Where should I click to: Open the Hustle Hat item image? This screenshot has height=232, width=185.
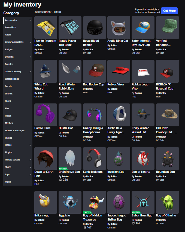coord(70,115)
